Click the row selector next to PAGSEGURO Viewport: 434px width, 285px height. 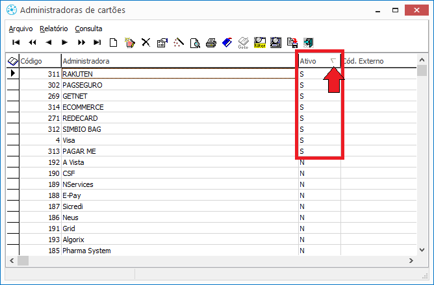pyautogui.click(x=13, y=85)
